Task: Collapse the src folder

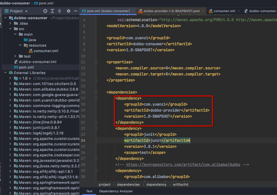Action: point(10,29)
